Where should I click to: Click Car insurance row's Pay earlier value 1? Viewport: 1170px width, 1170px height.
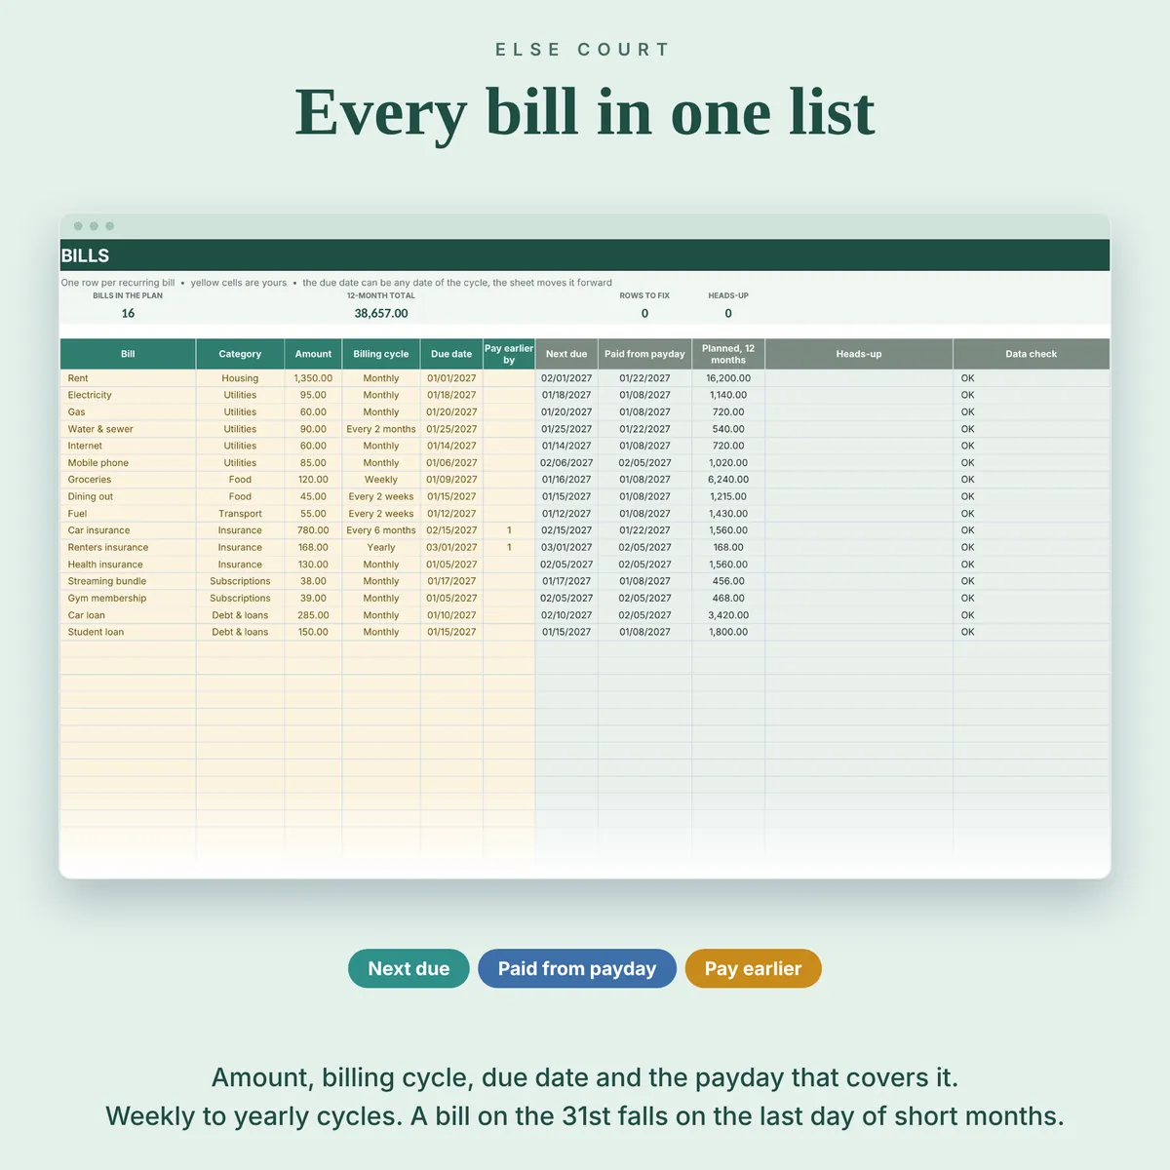(509, 530)
